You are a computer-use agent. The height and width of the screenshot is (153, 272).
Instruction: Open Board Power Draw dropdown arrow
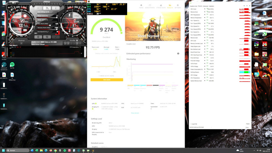pos(205,52)
